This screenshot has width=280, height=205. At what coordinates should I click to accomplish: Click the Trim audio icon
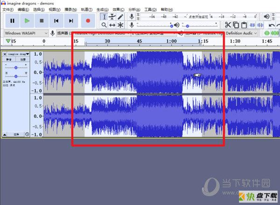coord(252,25)
